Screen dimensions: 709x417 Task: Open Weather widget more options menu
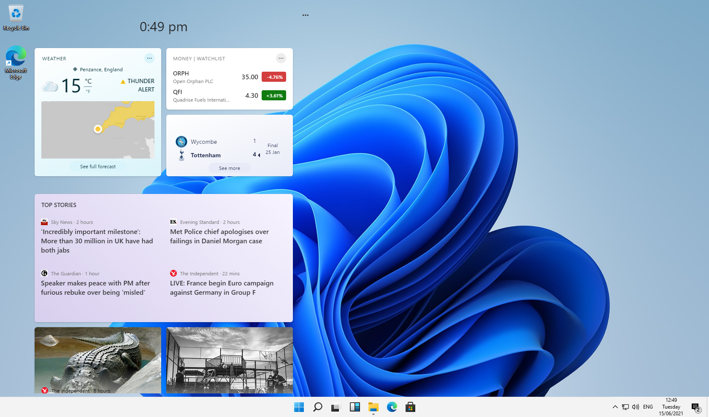149,58
